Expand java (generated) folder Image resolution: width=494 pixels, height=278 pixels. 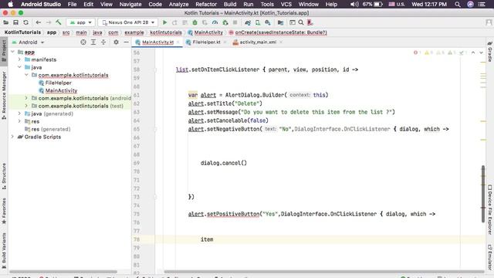coord(19,114)
